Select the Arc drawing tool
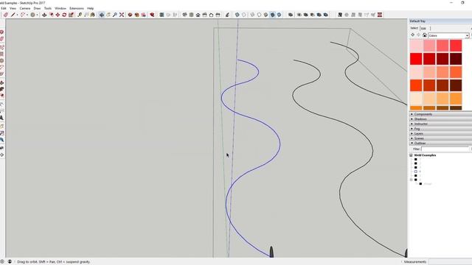This screenshot has height=265, width=472. coord(23,15)
